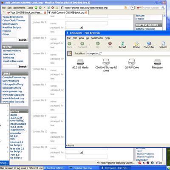Close the Add Content GNOME-Look.org tab
Viewport: 170px width, 170px height.
click(x=86, y=13)
